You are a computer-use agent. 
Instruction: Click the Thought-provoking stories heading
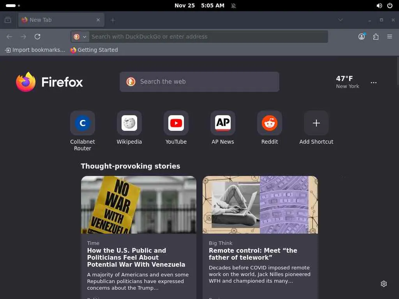click(131, 166)
